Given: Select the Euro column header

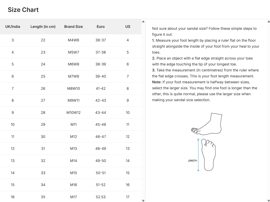Looking at the screenshot, I should pos(101,27).
